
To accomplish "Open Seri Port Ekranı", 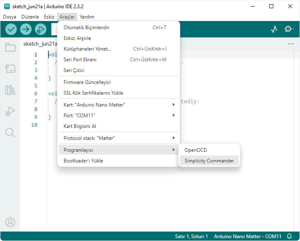I will 119,60.
